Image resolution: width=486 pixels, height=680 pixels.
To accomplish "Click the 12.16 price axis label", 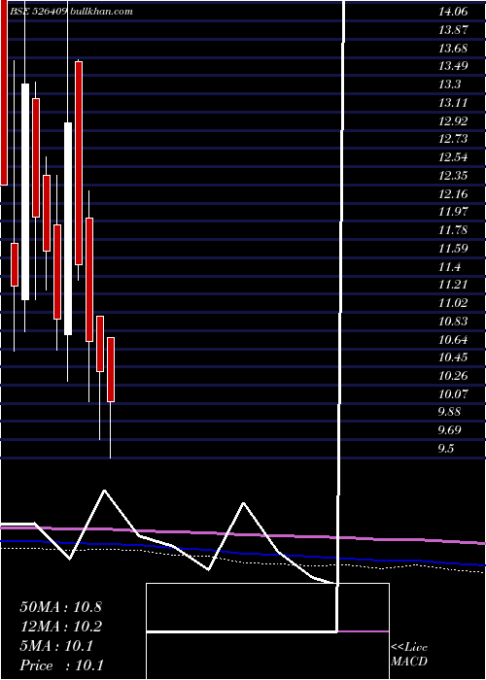I will 453,194.
